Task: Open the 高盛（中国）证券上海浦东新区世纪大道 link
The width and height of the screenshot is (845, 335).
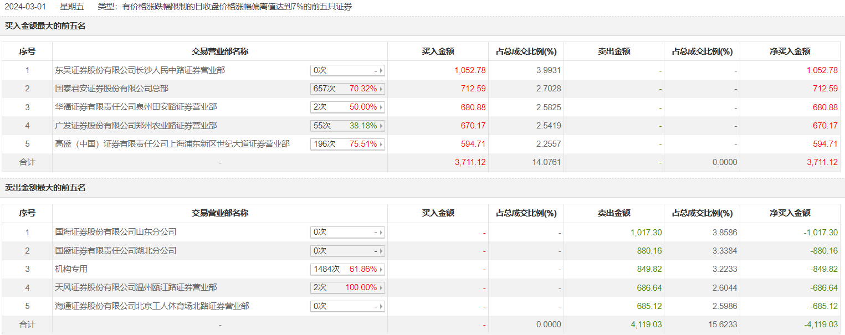Action: [172, 144]
